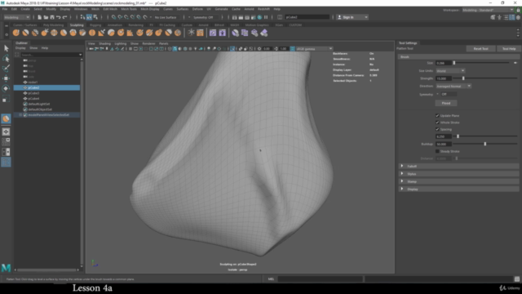Image resolution: width=522 pixels, height=294 pixels.
Task: Activate the Select tool arrow in toolbox
Action: pyautogui.click(x=6, y=49)
